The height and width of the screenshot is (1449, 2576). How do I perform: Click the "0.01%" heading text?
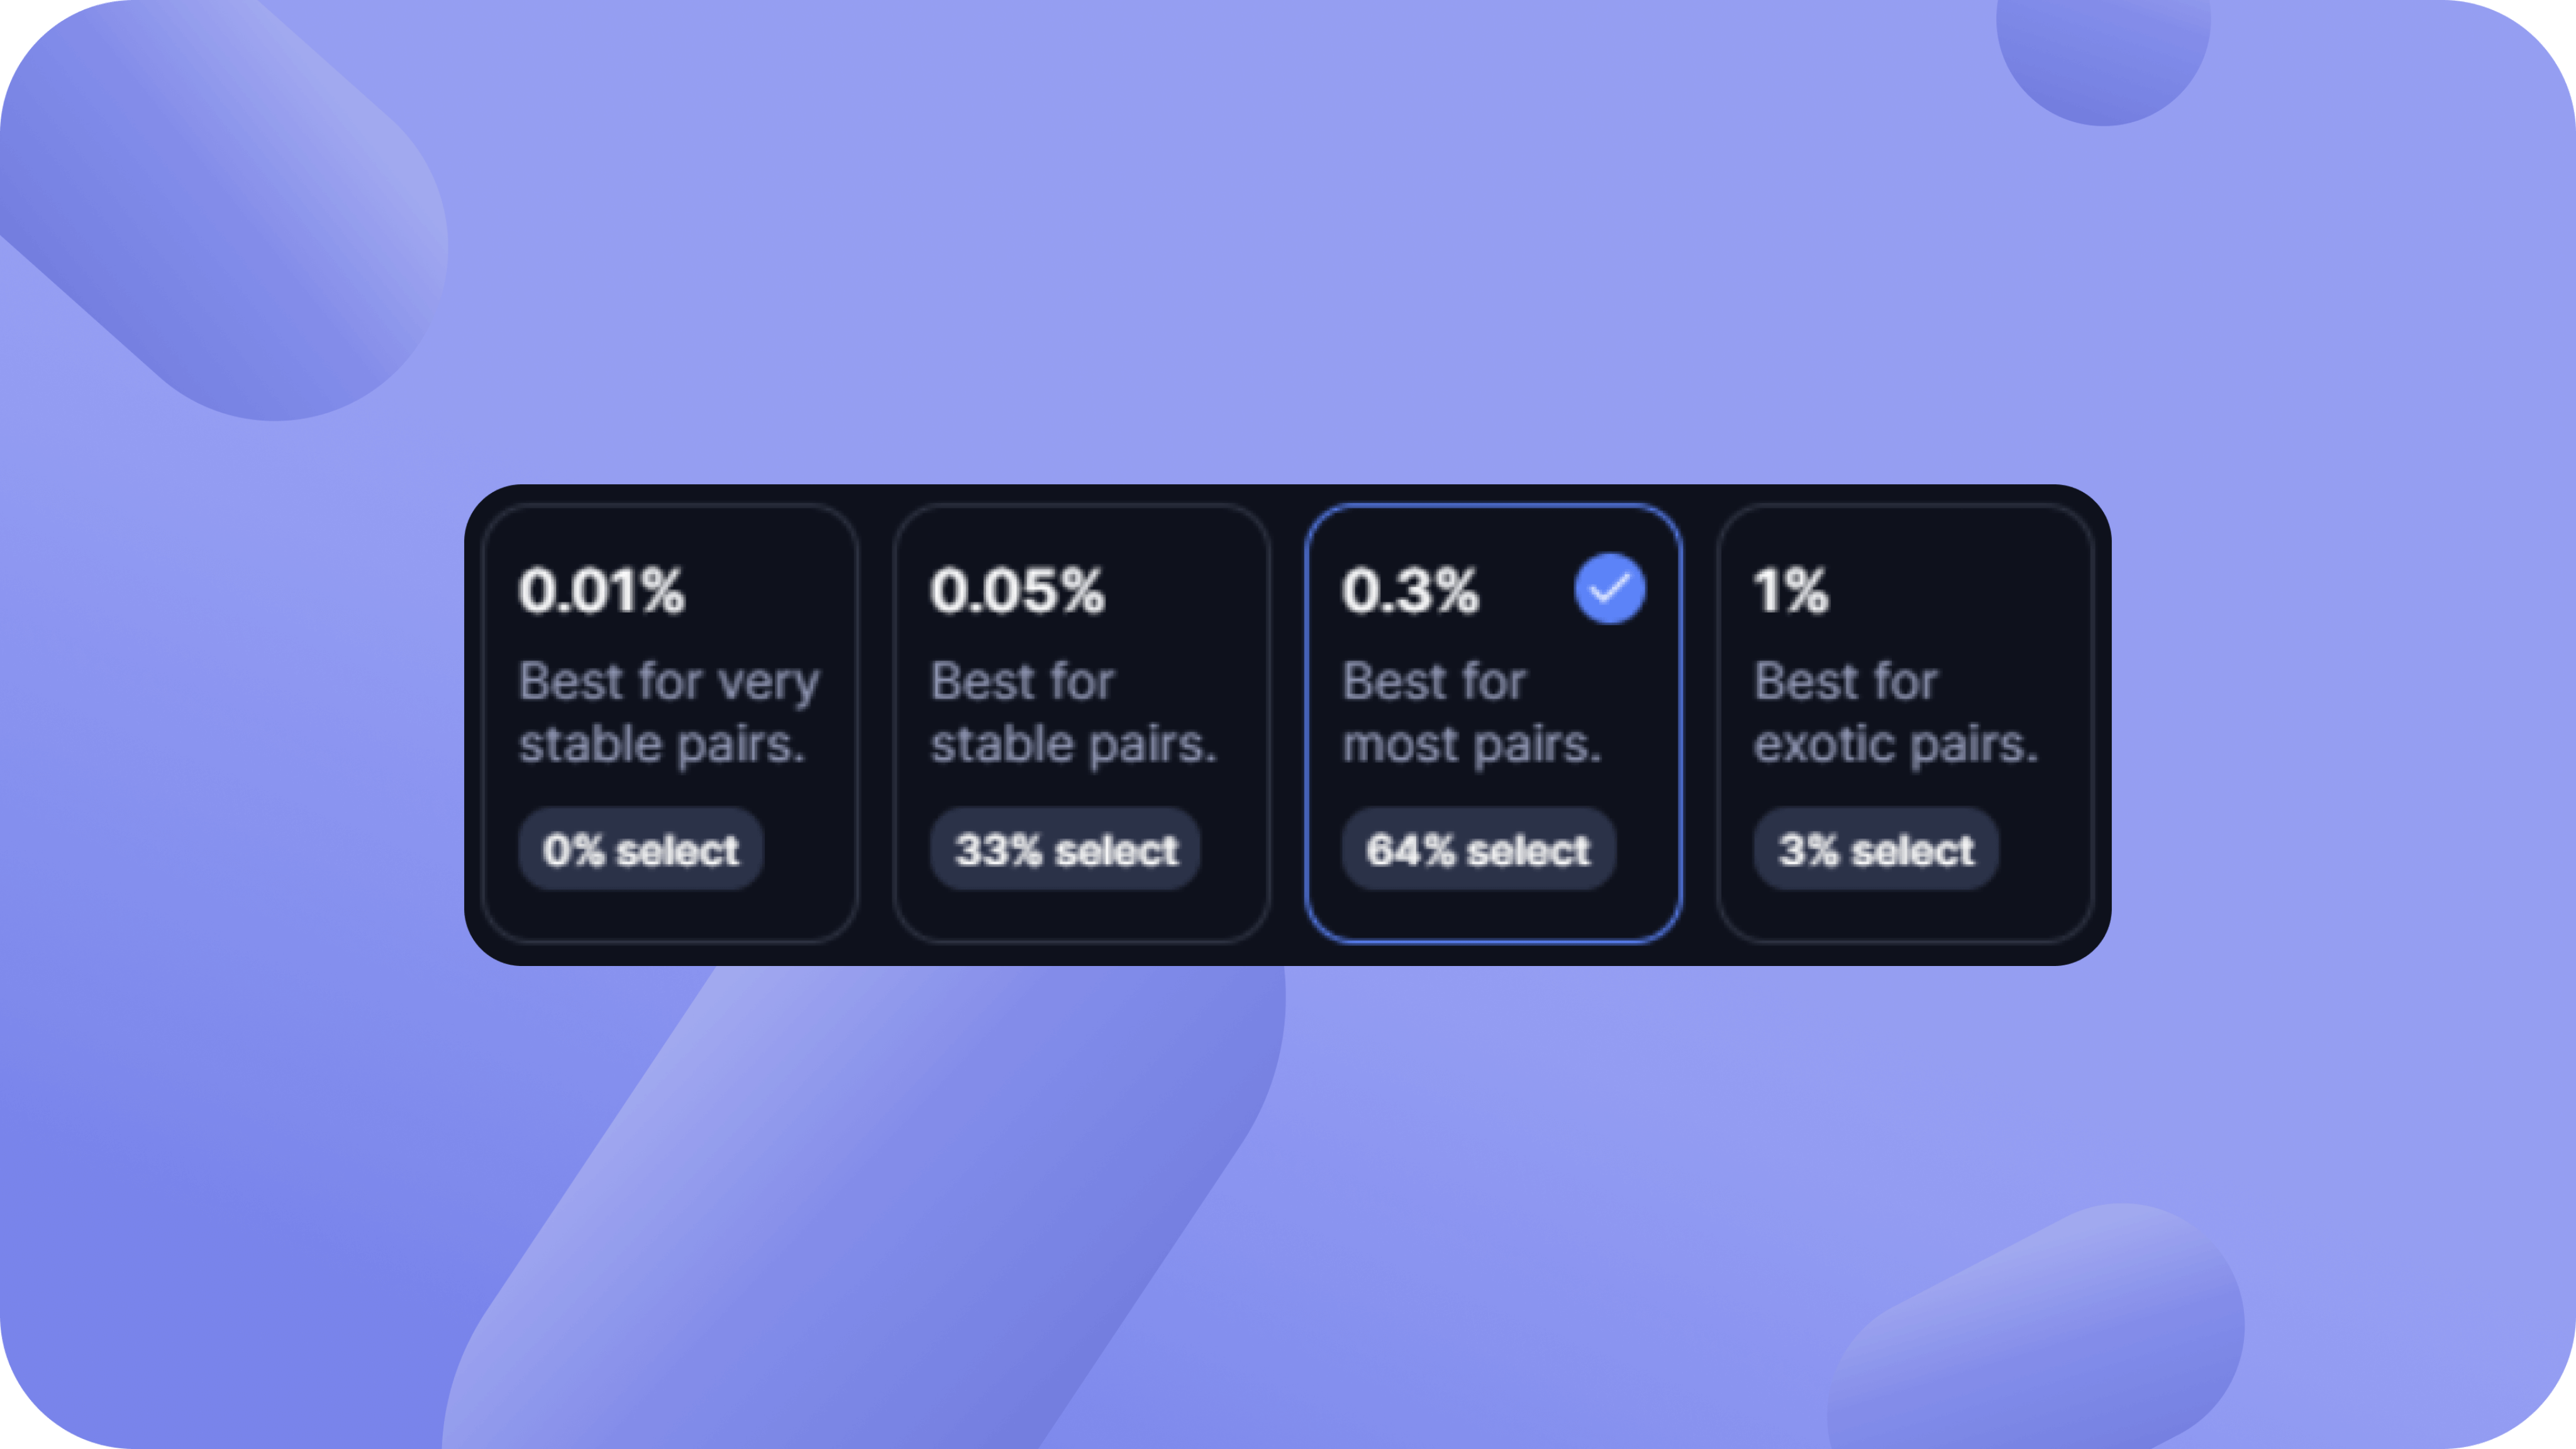coord(602,590)
